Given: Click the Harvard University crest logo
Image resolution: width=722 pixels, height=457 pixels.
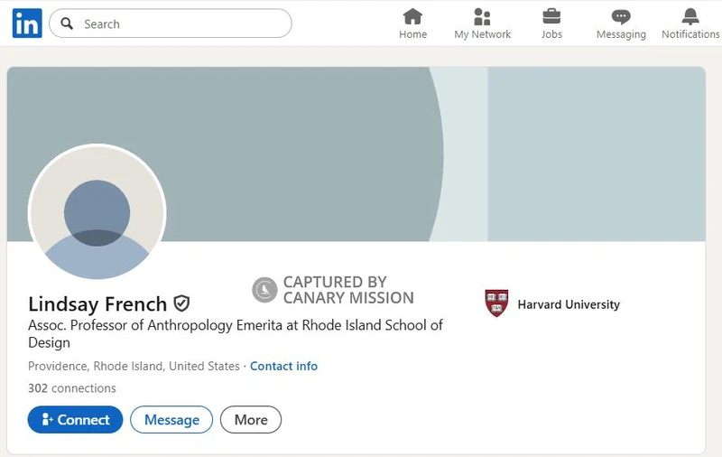Looking at the screenshot, I should click(x=496, y=303).
